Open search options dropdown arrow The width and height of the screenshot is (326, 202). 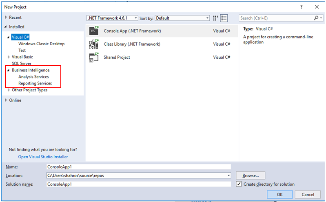coord(321,18)
